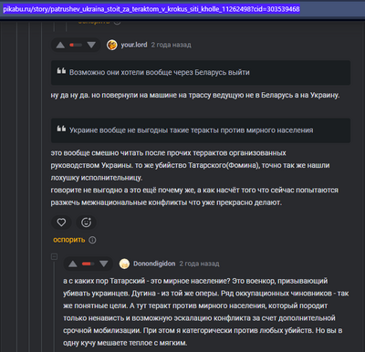This screenshot has height=352, width=365.
Task: Click the quote mark icon of the Беларусь quote
Action: [61, 71]
